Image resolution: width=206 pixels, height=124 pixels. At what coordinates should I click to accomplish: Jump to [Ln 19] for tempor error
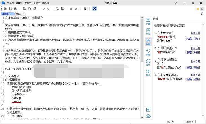click(195, 33)
